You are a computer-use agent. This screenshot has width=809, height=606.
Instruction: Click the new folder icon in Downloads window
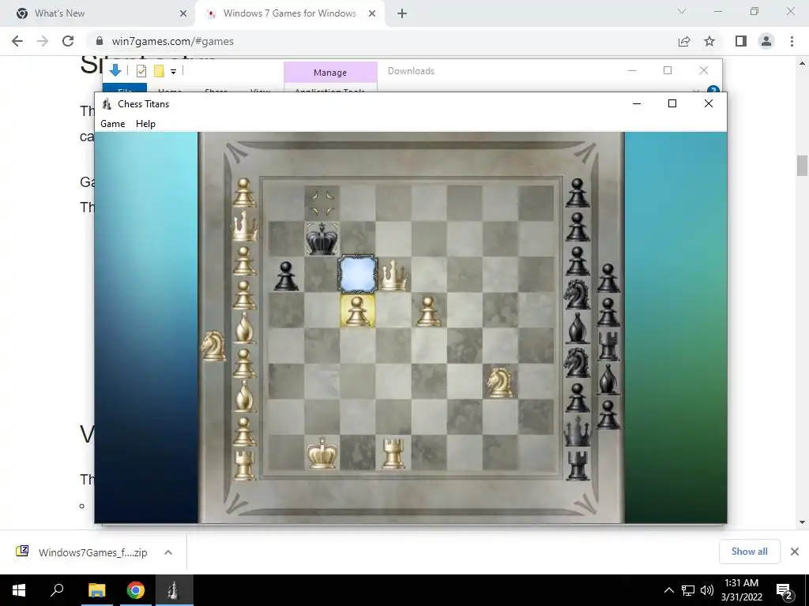tap(159, 71)
